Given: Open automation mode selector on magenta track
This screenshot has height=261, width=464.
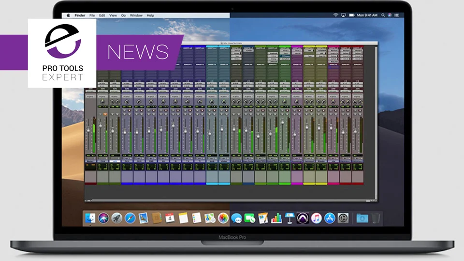Looking at the screenshot, I should pos(297,91).
